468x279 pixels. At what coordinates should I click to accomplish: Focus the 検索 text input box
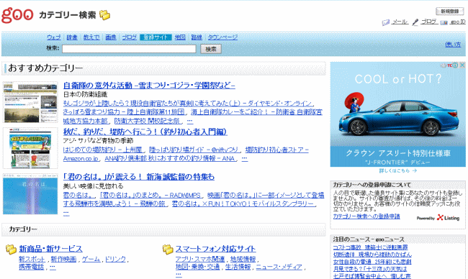point(129,49)
